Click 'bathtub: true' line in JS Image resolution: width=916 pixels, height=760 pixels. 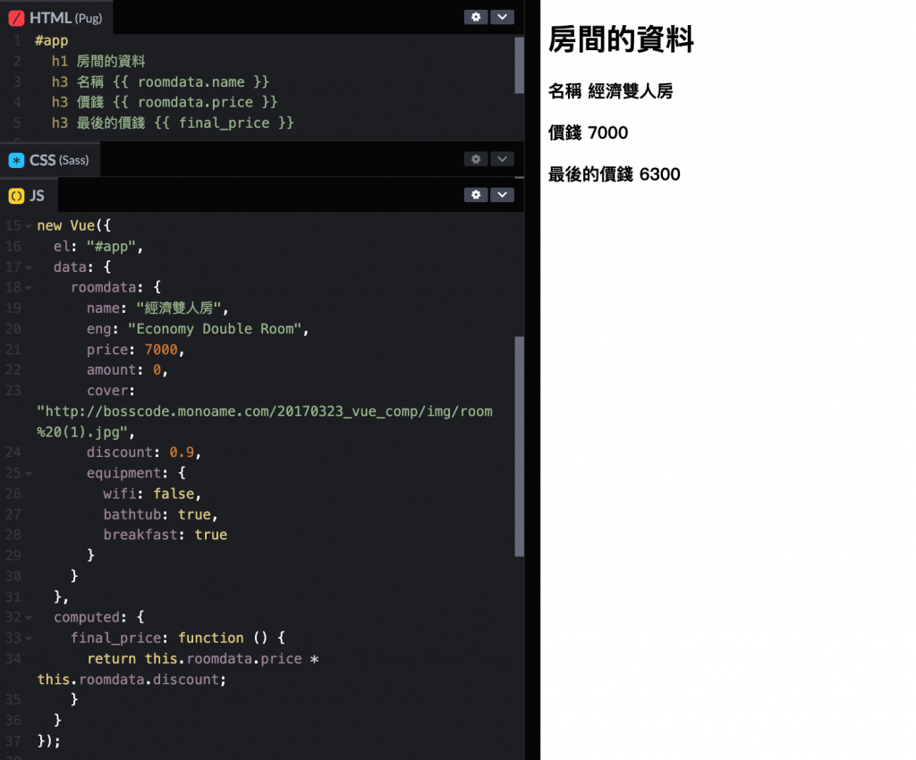160,514
